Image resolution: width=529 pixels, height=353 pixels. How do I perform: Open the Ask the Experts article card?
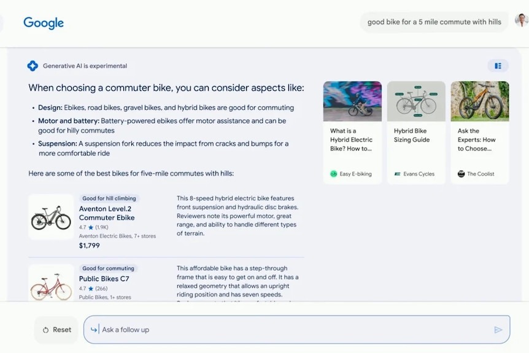click(479, 133)
